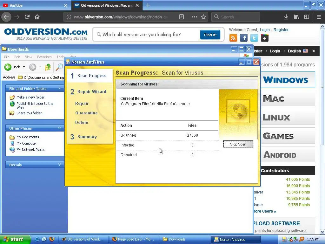Collapse File and Folder Tasks panel
The image size is (325, 244).
pyautogui.click(x=59, y=88)
